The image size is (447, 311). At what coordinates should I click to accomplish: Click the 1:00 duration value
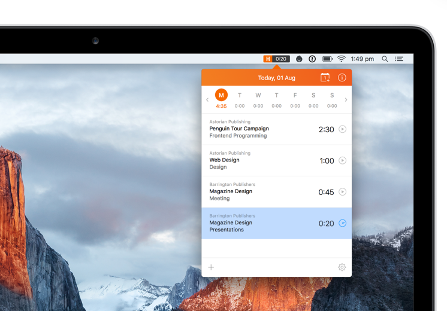327,161
